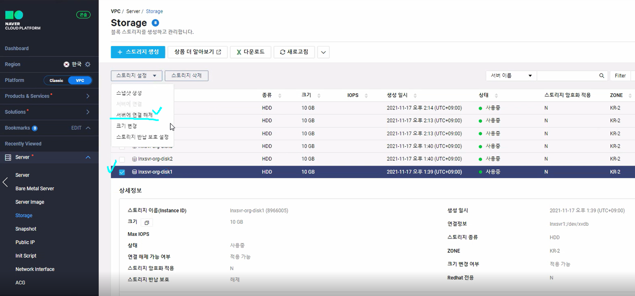Uncheck the lnxsvr-org-disk1 row checkbox

point(122,172)
